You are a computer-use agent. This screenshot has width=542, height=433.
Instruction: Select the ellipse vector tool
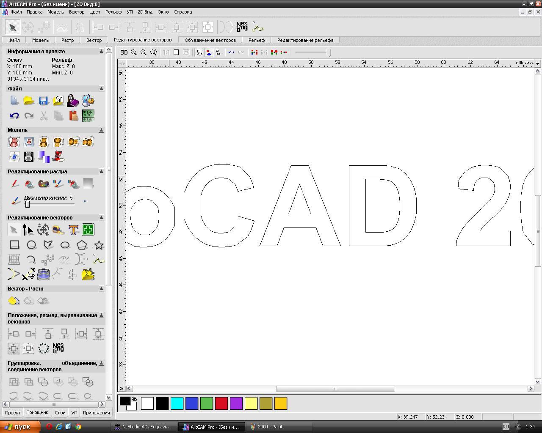tap(65, 245)
